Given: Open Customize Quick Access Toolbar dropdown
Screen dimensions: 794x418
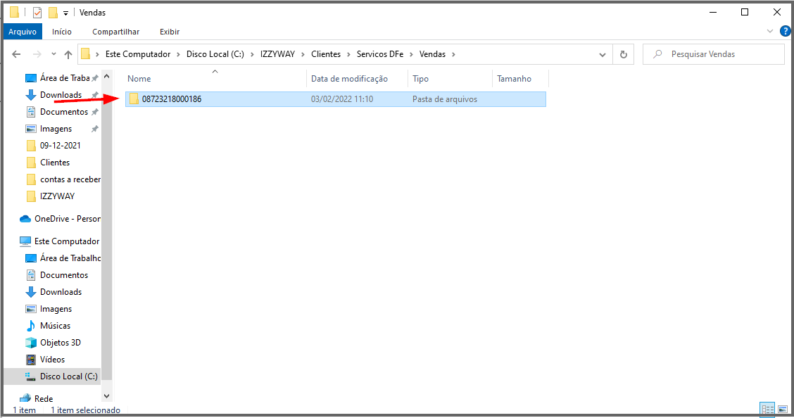Looking at the screenshot, I should tap(65, 13).
